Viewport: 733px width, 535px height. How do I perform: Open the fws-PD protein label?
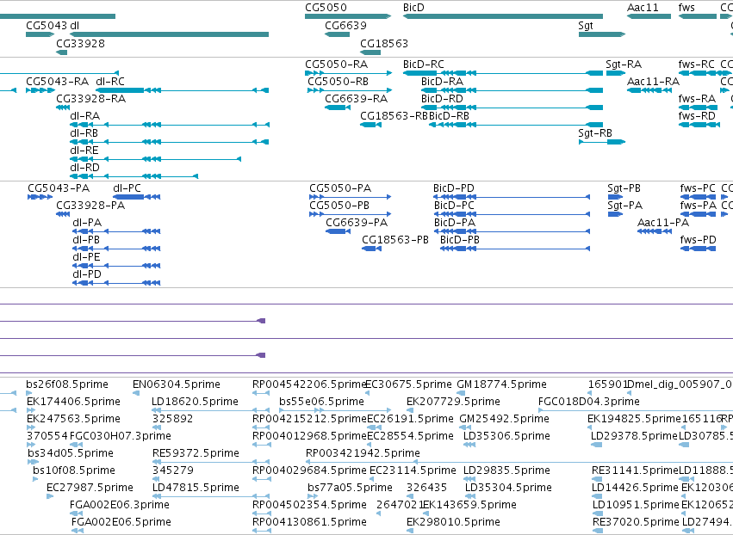pyautogui.click(x=698, y=240)
